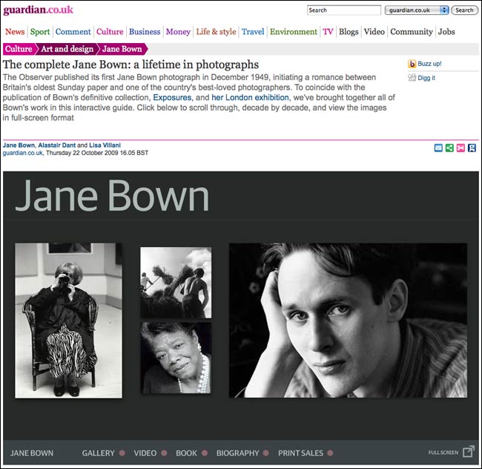
Task: Select BIOGRAPHY in the bottom bar
Action: [237, 453]
